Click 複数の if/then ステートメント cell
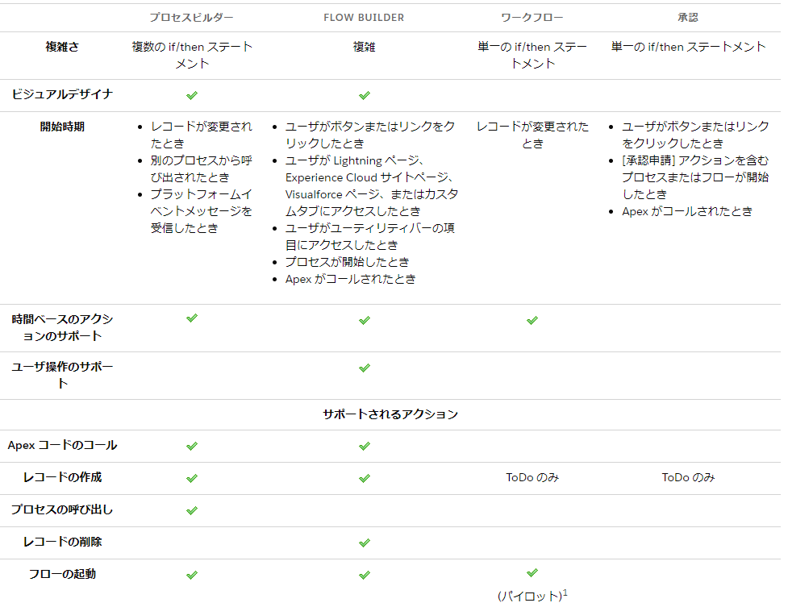 (x=192, y=56)
